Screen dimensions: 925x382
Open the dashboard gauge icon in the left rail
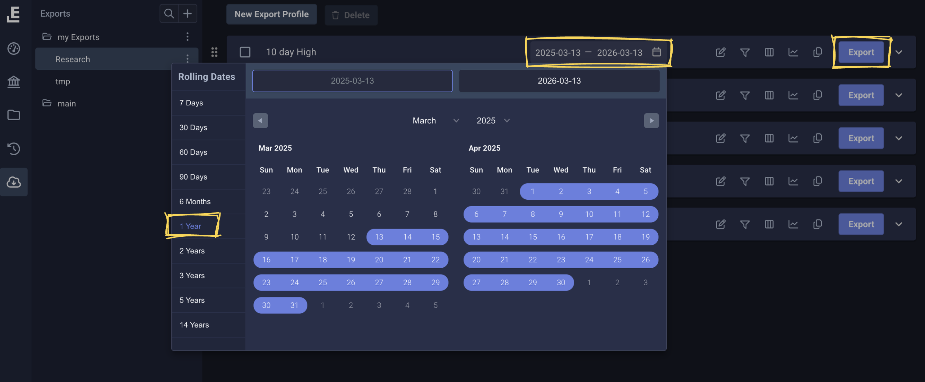click(x=14, y=49)
